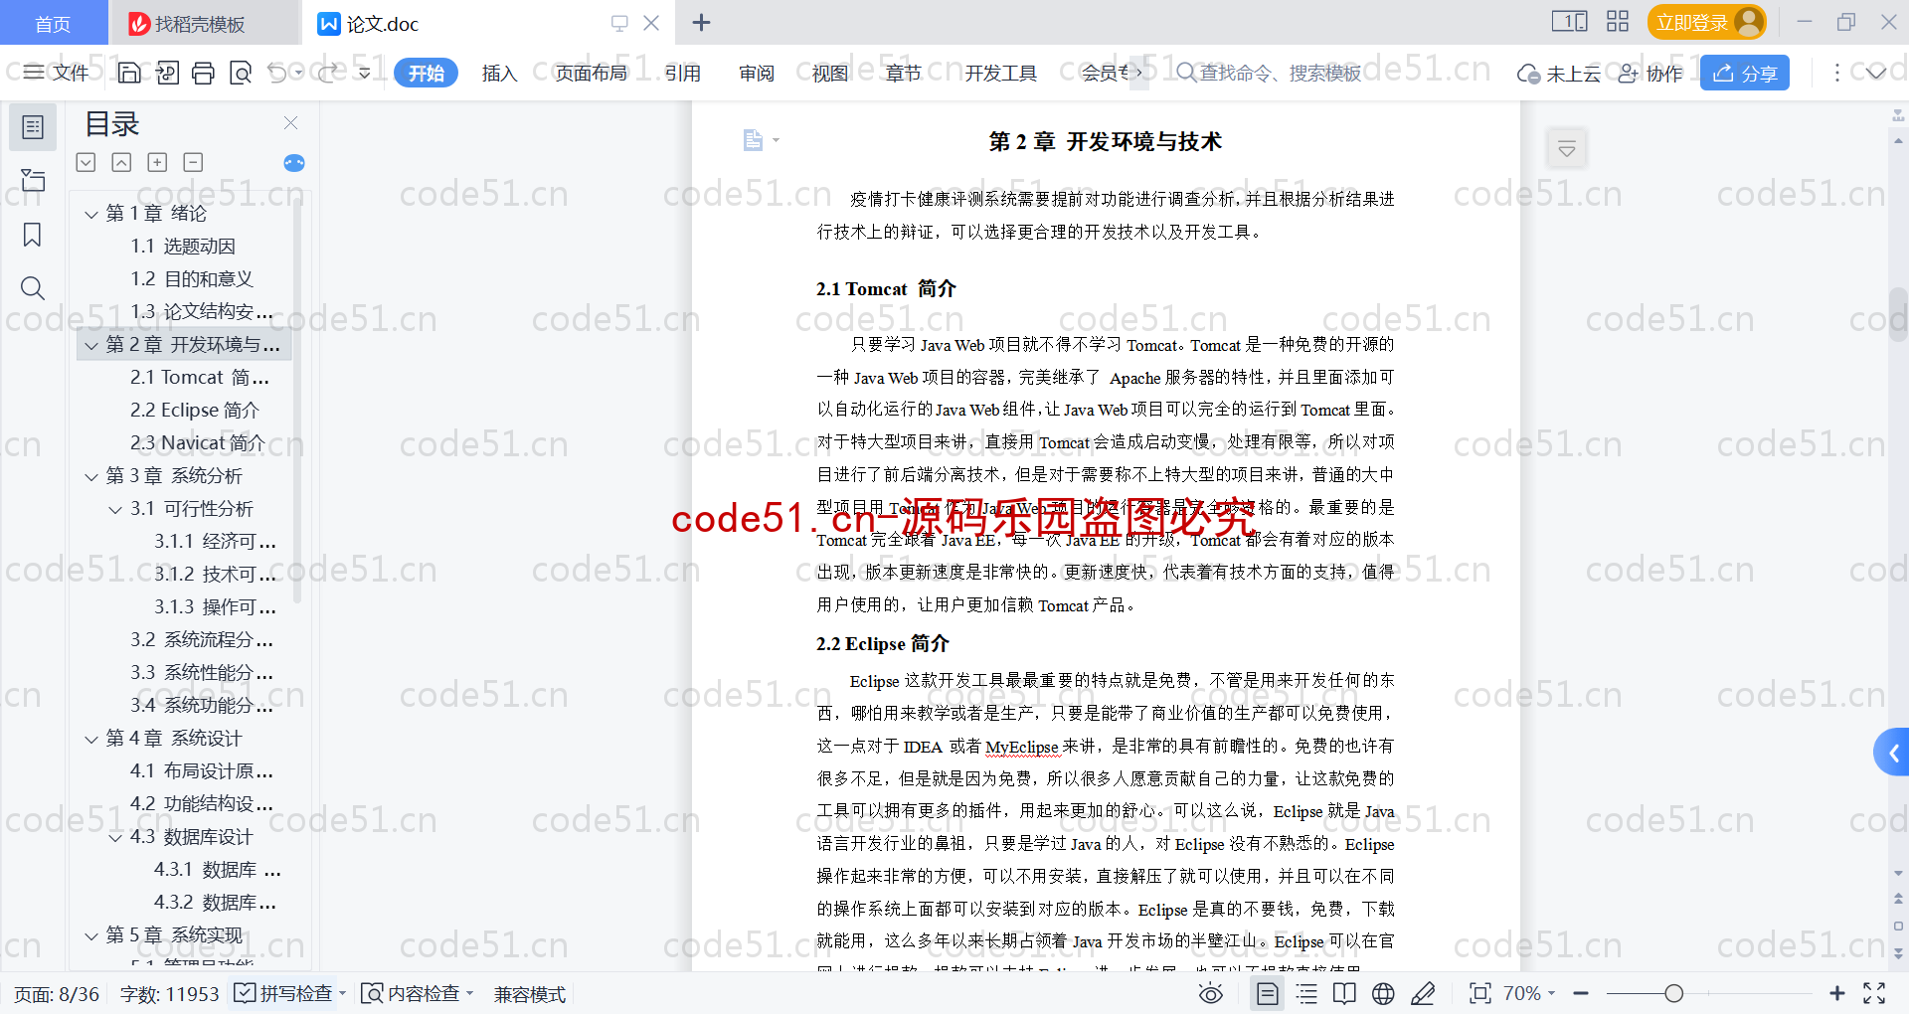Open quick access toolbar dropdown arrow
The width and height of the screenshot is (1909, 1014).
[364, 73]
